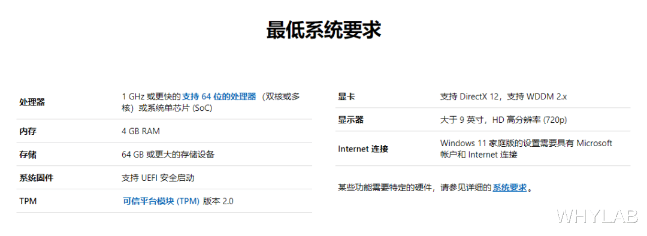This screenshot has width=647, height=236.
Task: Select the 支持 UEFI 安全启动 value
Action: tap(158, 178)
